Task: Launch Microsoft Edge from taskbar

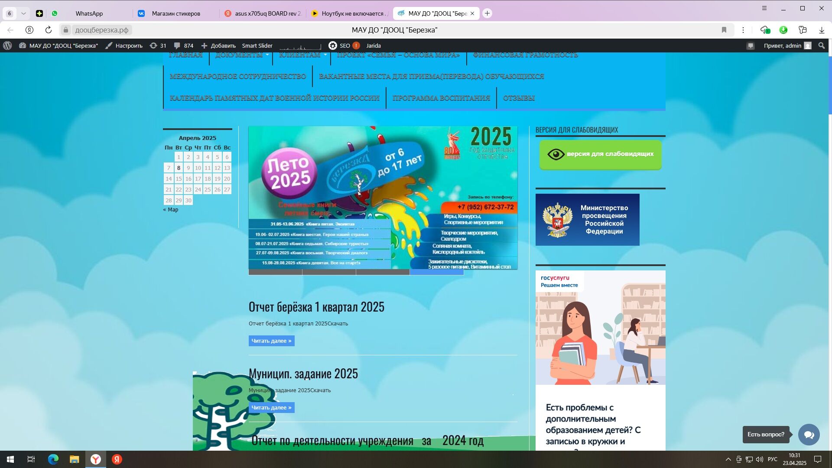Action: tap(53, 459)
